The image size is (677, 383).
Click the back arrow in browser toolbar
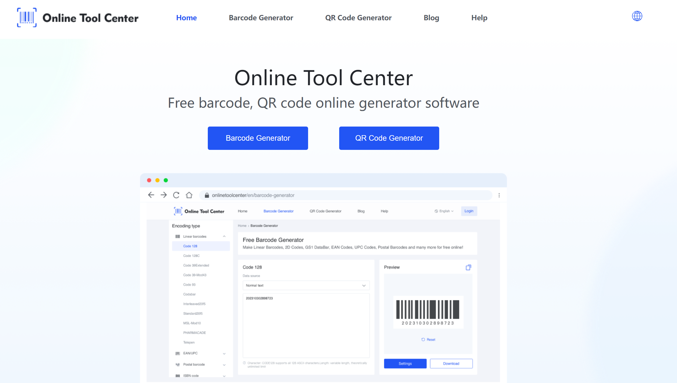[x=151, y=195]
